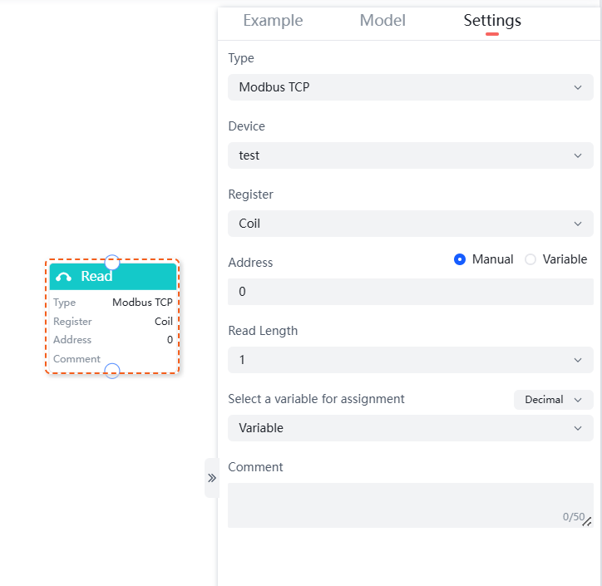Open the Settings tab

pos(492,21)
